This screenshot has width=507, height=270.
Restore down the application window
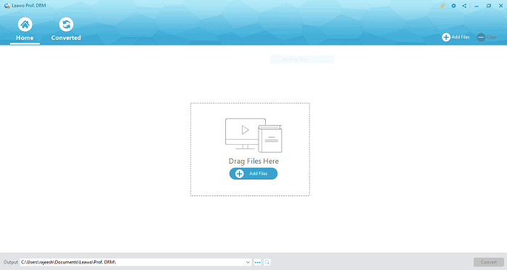pyautogui.click(x=489, y=6)
